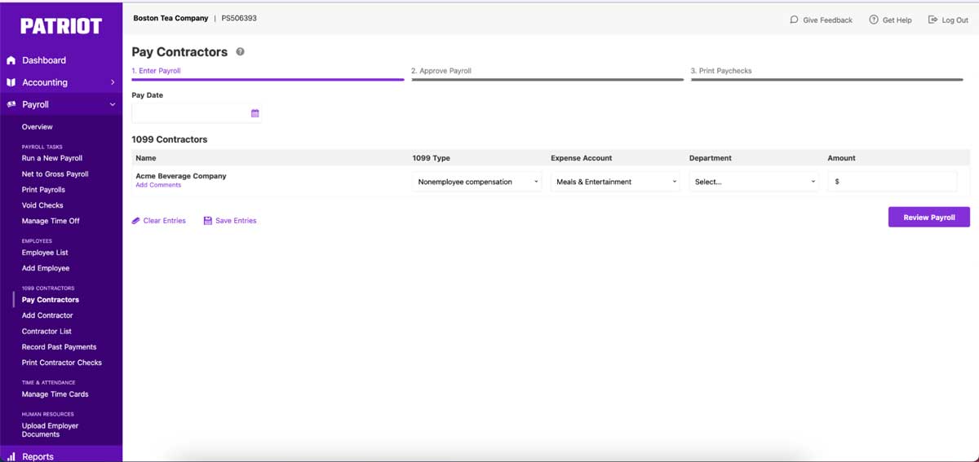Click the Get Help question icon
This screenshot has width=979, height=462.
point(874,20)
